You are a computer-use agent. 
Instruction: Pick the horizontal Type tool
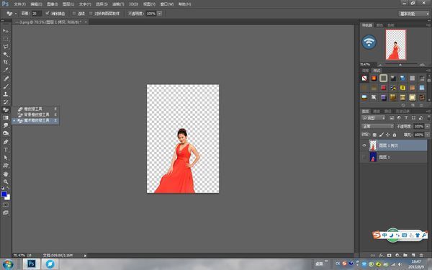tap(6, 150)
